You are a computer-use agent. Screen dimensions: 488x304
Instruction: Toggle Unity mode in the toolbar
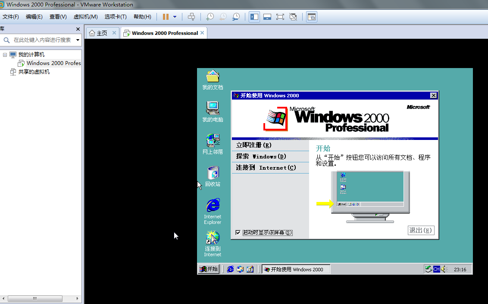point(293,17)
